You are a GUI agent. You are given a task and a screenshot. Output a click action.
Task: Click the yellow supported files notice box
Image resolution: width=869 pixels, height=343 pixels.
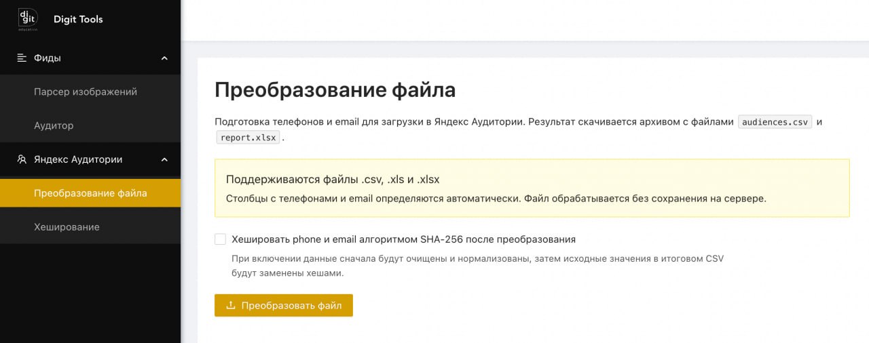click(x=532, y=188)
